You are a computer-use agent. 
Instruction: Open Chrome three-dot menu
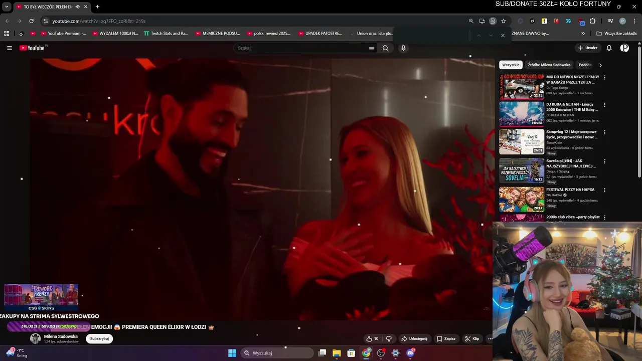pyautogui.click(x=633, y=21)
